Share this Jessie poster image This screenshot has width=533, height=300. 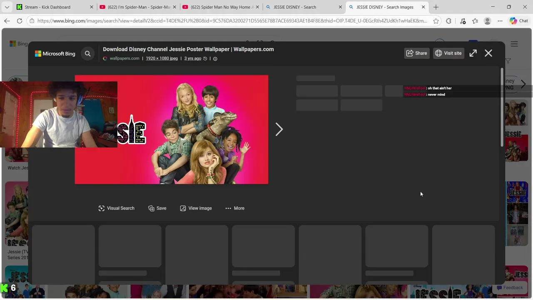(x=417, y=53)
